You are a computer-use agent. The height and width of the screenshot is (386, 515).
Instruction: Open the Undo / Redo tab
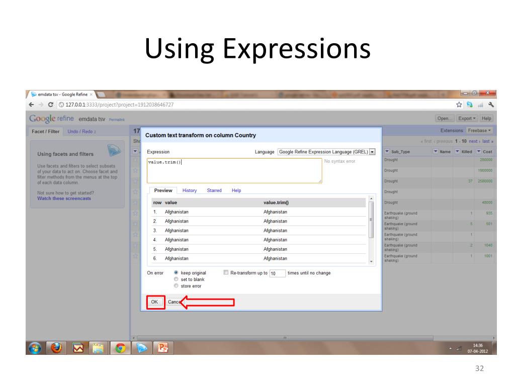click(82, 131)
